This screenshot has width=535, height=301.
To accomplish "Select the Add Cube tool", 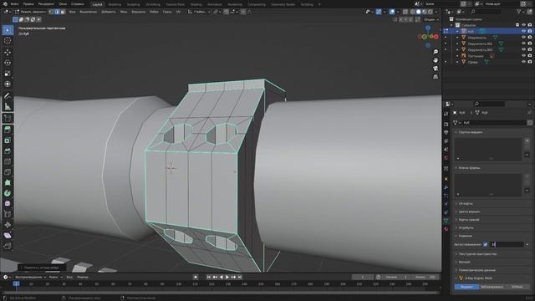I will tap(8, 118).
